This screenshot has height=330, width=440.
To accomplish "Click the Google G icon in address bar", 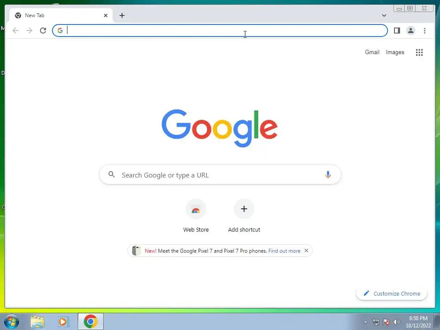I will pos(60,31).
